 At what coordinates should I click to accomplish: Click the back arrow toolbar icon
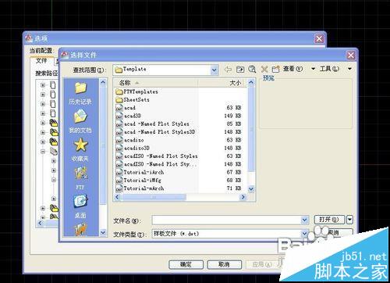click(x=228, y=69)
